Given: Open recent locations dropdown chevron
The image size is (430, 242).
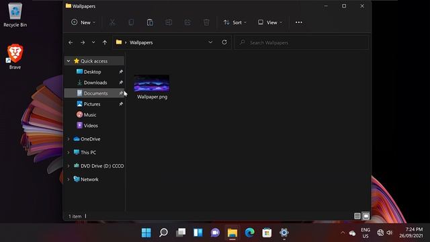Looking at the screenshot, I should (93, 42).
